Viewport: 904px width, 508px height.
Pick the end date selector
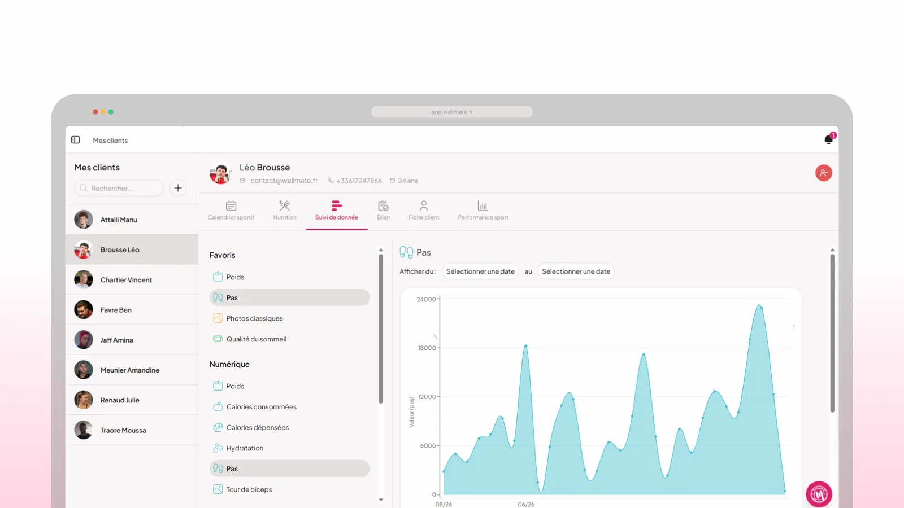coord(576,271)
